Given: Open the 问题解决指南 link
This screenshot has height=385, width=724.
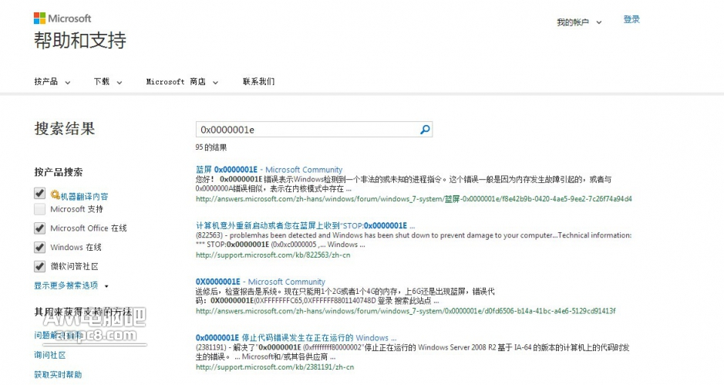Looking at the screenshot, I should [58, 335].
